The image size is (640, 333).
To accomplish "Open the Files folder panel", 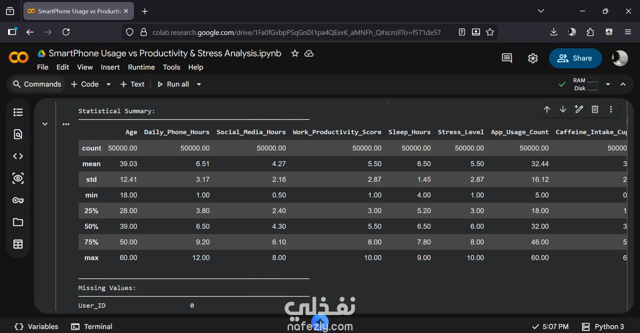I will pos(18,222).
